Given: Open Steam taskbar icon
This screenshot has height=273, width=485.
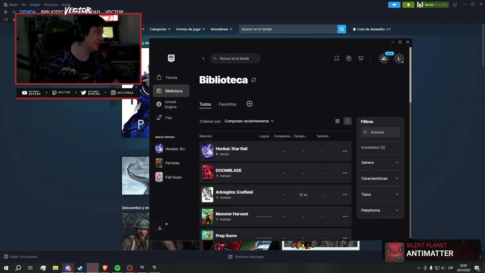Looking at the screenshot, I should click(80, 268).
